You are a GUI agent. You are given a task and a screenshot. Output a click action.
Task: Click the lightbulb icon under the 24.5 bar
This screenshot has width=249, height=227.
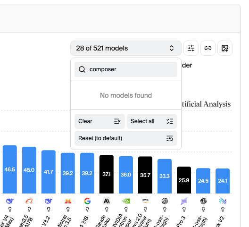[203, 209]
